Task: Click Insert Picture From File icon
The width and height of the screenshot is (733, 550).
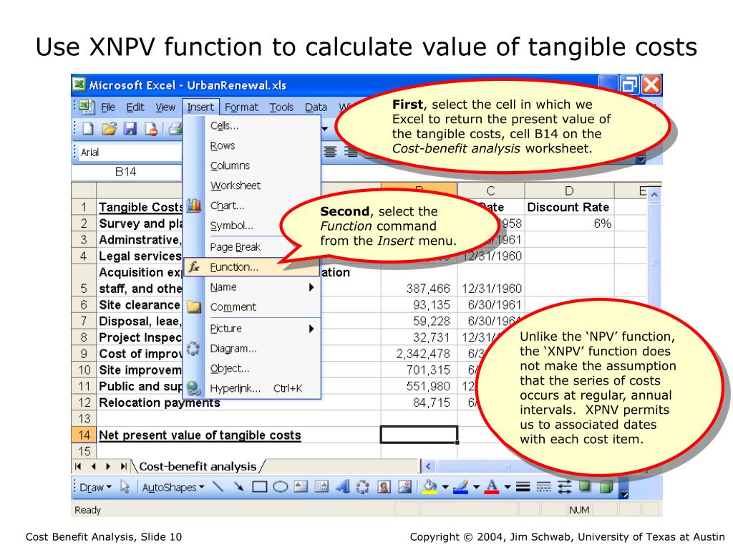Action: [405, 487]
